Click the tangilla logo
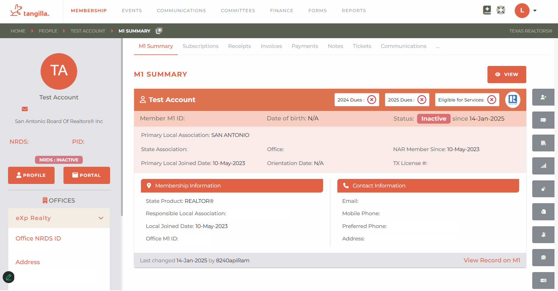The height and width of the screenshot is (291, 558). (x=30, y=11)
